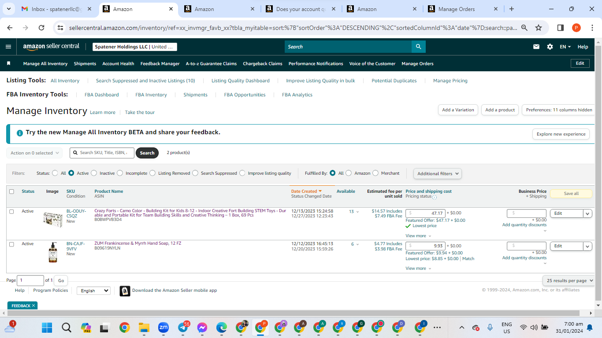This screenshot has height=338, width=602.
Task: Open A-to-z Guarantee Claims in the navigation bar
Action: point(211,63)
